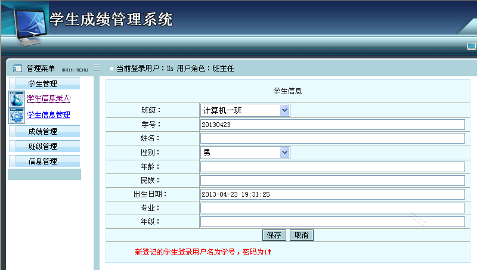
Task: Click the 班级 label
Action: pyautogui.click(x=151, y=110)
